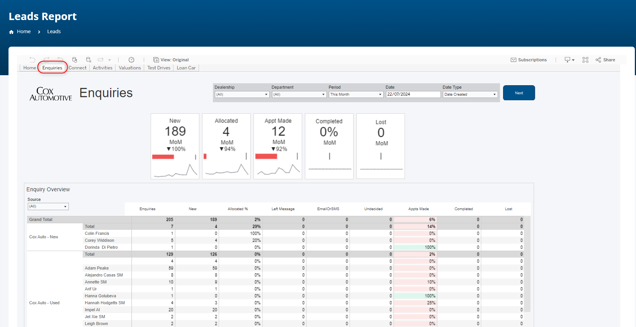Click the Leads breadcrumb link
The height and width of the screenshot is (327, 636).
click(x=54, y=32)
